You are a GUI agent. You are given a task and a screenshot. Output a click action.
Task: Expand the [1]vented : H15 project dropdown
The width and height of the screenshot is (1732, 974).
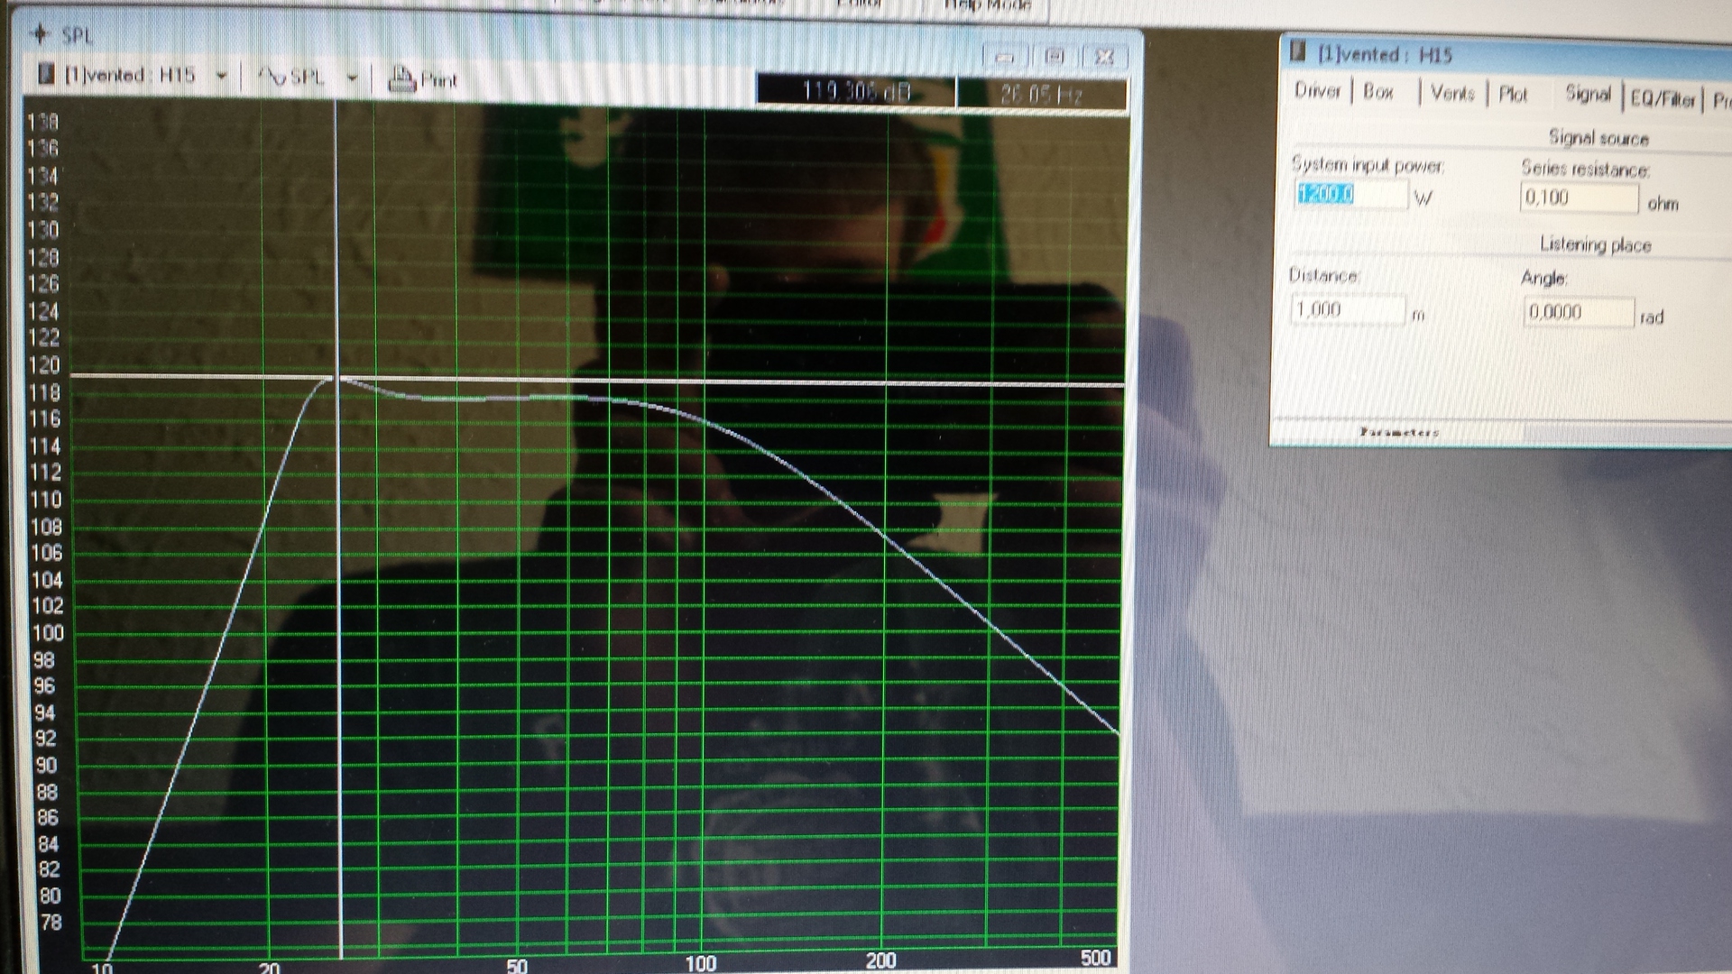click(x=221, y=77)
